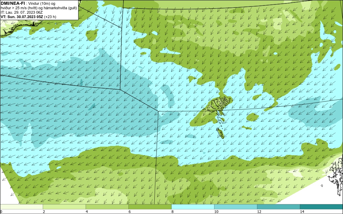Viewport: 343px width, 214px height.
Task: Click the 'Vindur (10m) og' label
Action: point(42,3)
